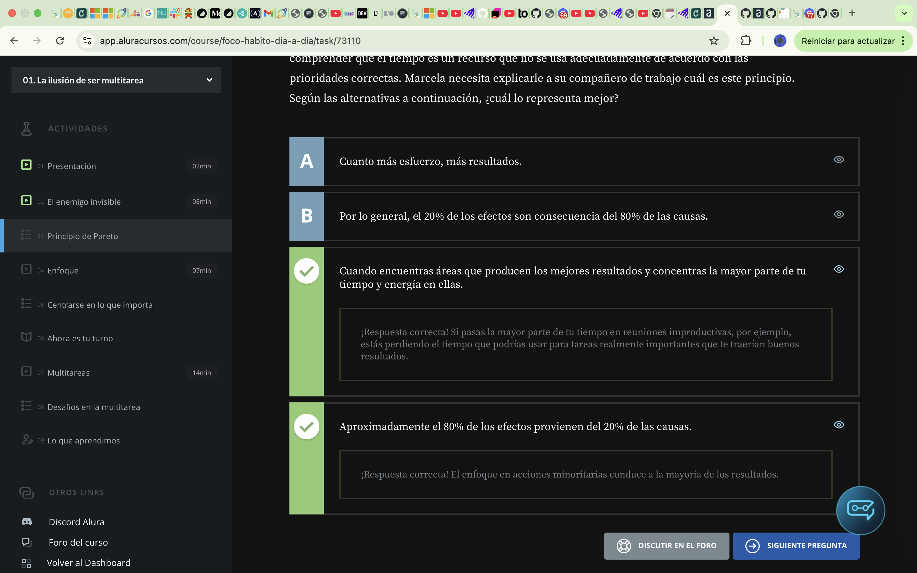This screenshot has width=917, height=573.
Task: Open the tab search dropdown
Action: pos(904,14)
